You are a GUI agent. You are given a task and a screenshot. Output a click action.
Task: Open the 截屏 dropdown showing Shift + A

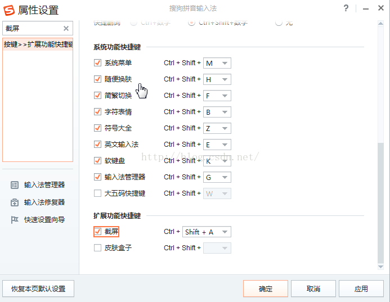coord(207,232)
